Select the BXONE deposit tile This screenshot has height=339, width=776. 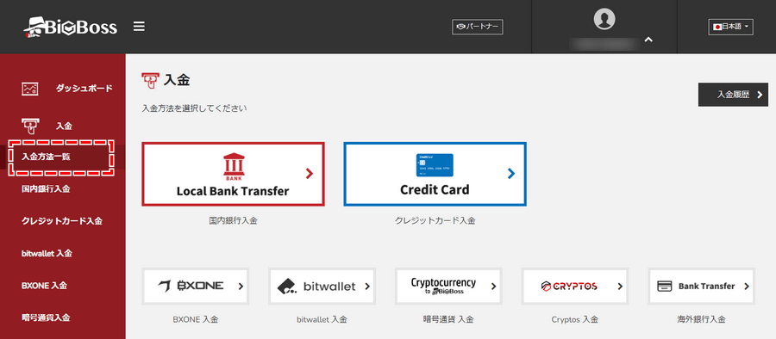point(196,287)
